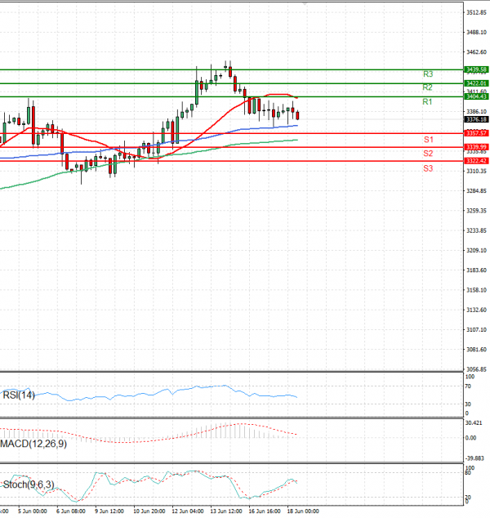This screenshot has height=518, width=490.
Task: Select the red 3357.57 price tag
Action: tap(476, 133)
